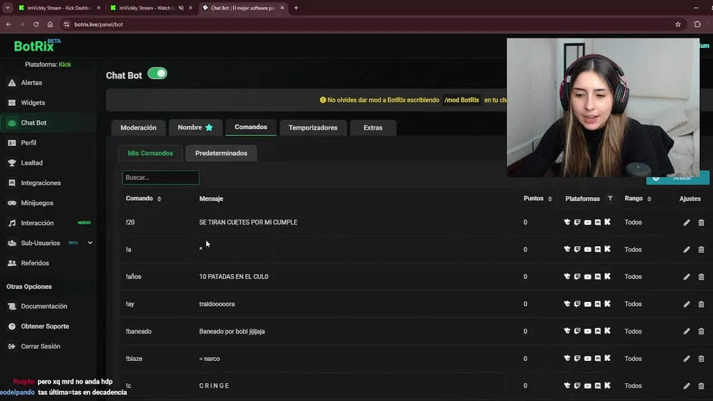Viewport: 713px width, 401px height.
Task: Click message '10 PATADAS EN EL CUL0'
Action: pos(234,277)
